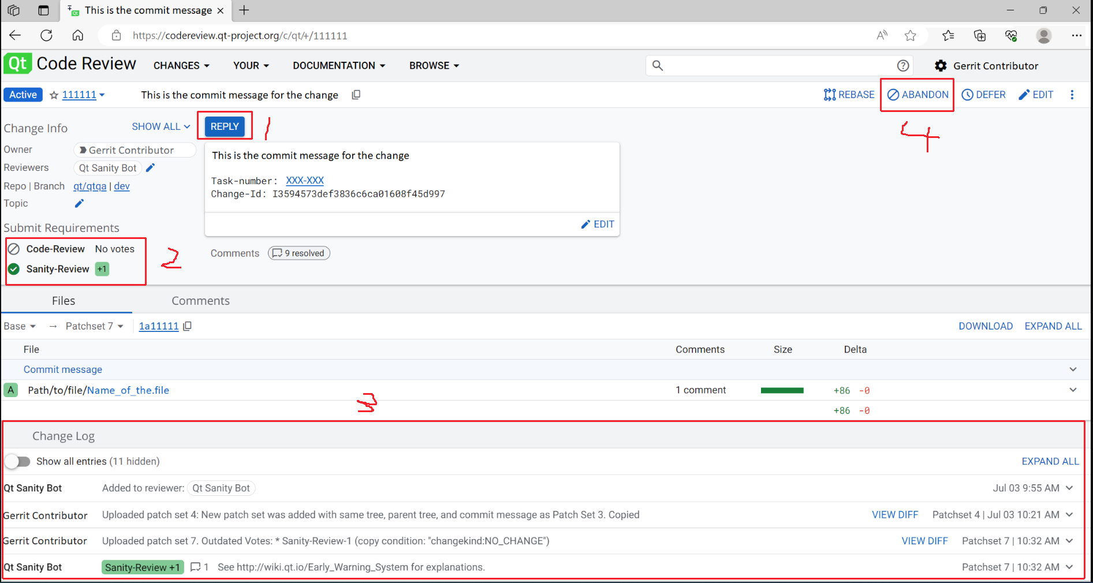The width and height of the screenshot is (1093, 583).
Task: Click the 9 resolved comments chip
Action: [x=299, y=253]
